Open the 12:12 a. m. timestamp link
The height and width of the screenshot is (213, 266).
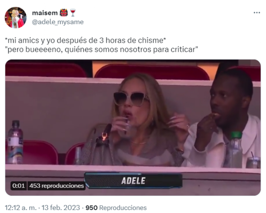(x=21, y=208)
